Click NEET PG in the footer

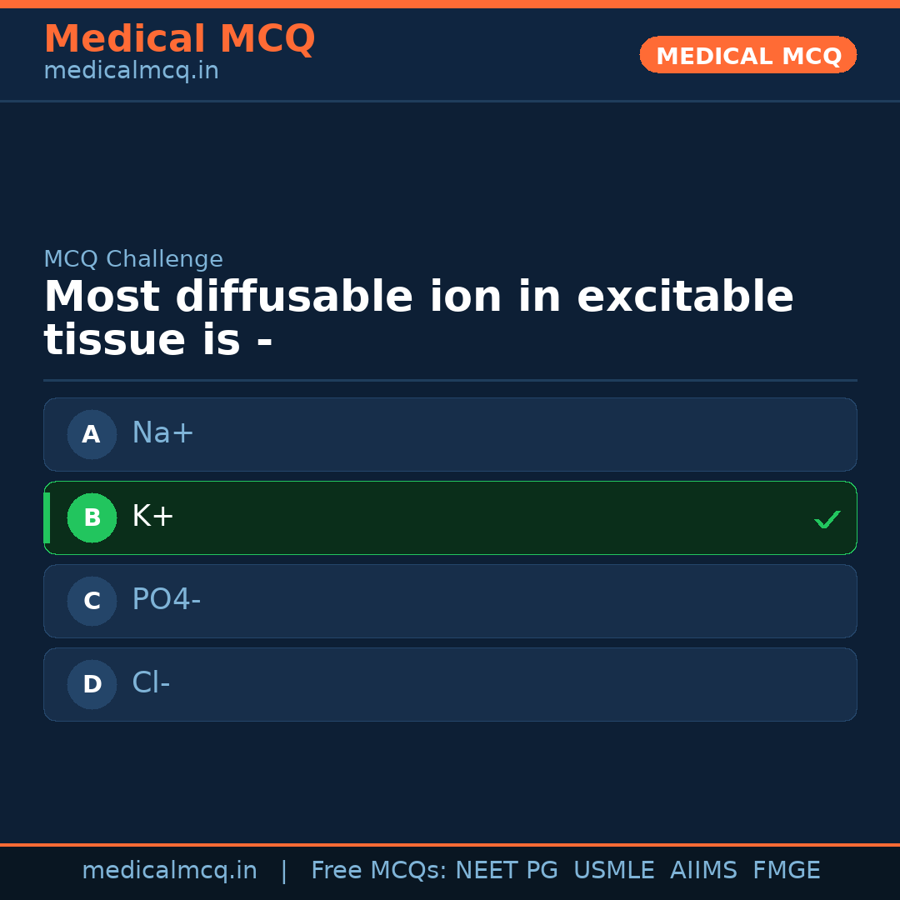pos(507,871)
